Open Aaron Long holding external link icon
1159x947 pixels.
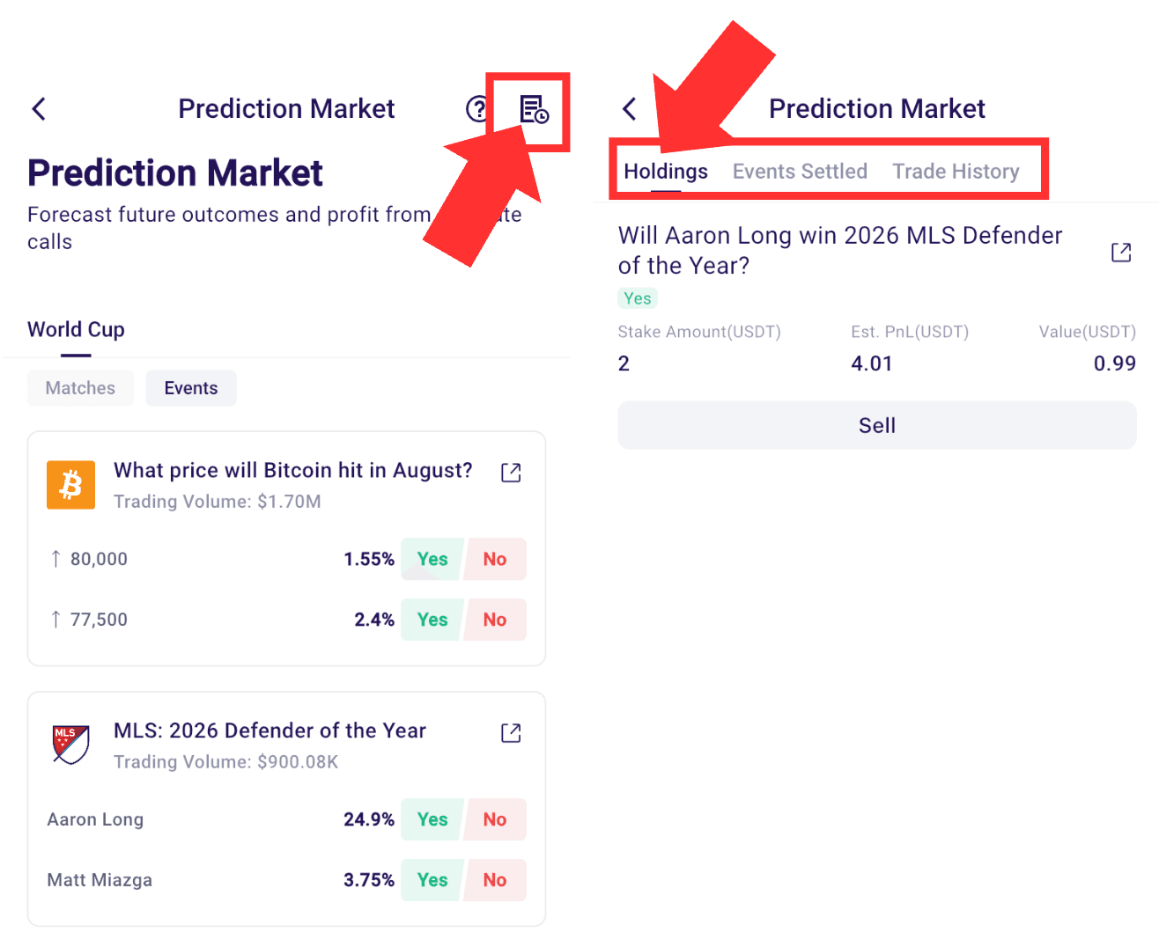coord(1121,253)
